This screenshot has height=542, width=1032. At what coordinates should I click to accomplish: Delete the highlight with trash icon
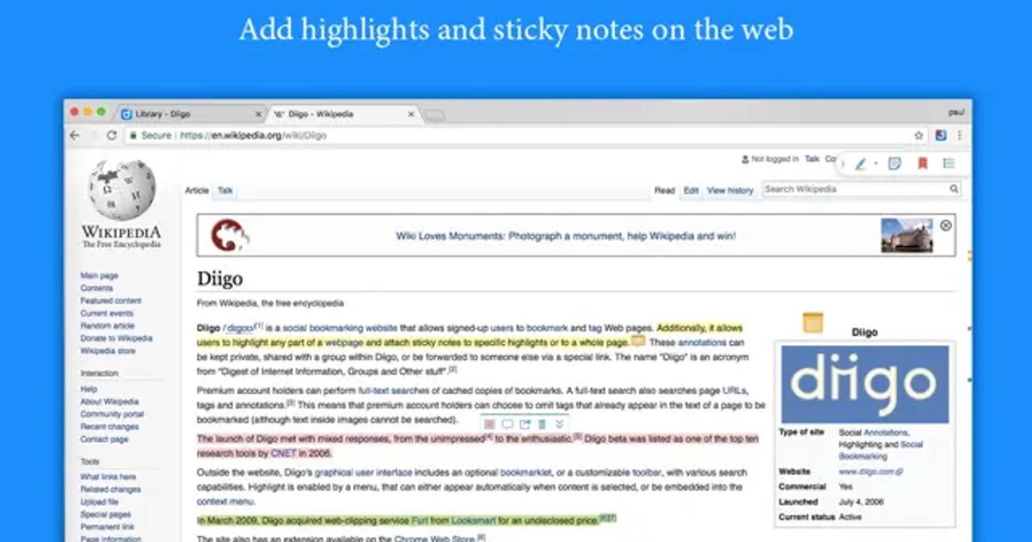(x=542, y=424)
